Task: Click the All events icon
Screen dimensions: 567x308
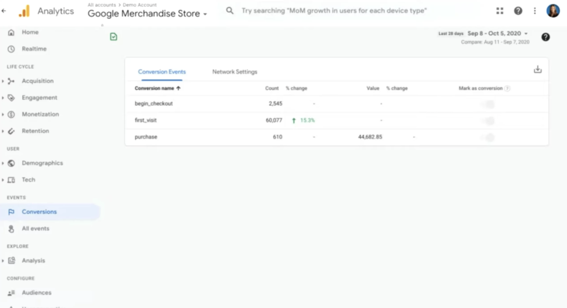Action: [11, 229]
